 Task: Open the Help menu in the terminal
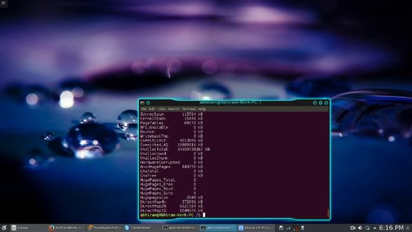coord(201,109)
